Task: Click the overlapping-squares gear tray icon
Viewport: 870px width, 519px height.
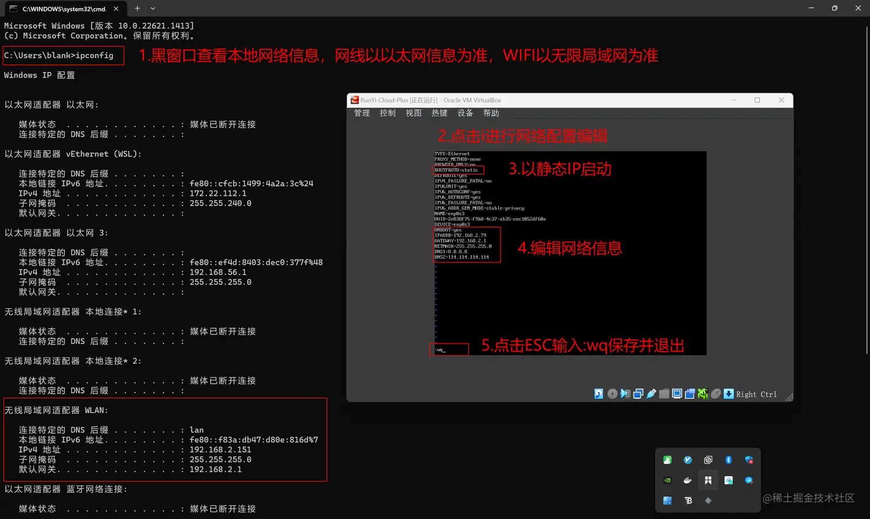Action: click(x=708, y=460)
